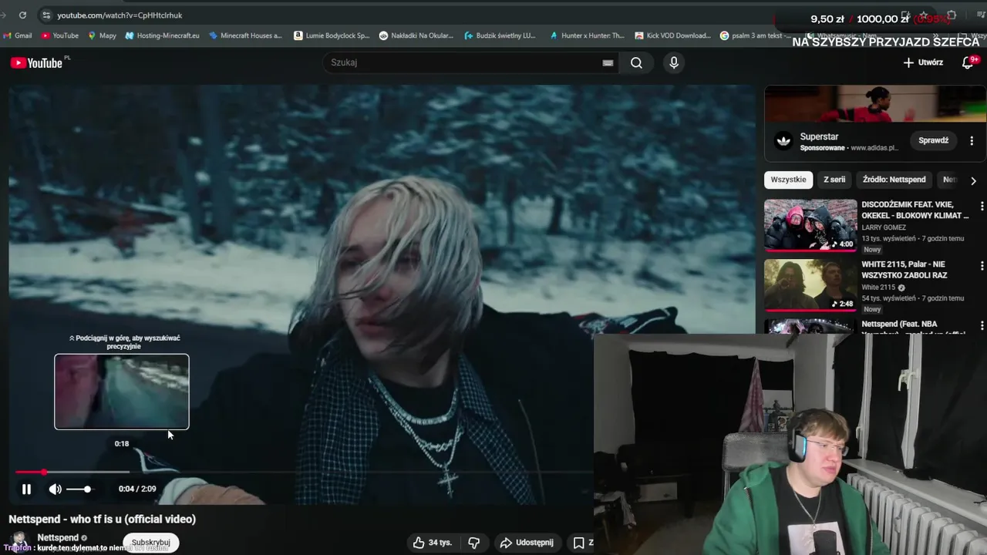Select the Z serii filter chip
The image size is (987, 555).
pyautogui.click(x=834, y=180)
